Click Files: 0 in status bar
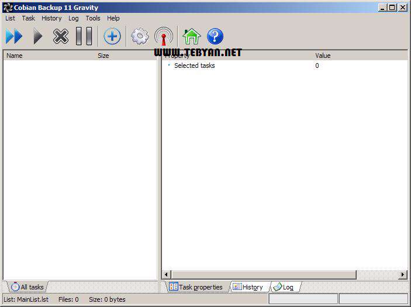This screenshot has width=411, height=307. point(68,299)
